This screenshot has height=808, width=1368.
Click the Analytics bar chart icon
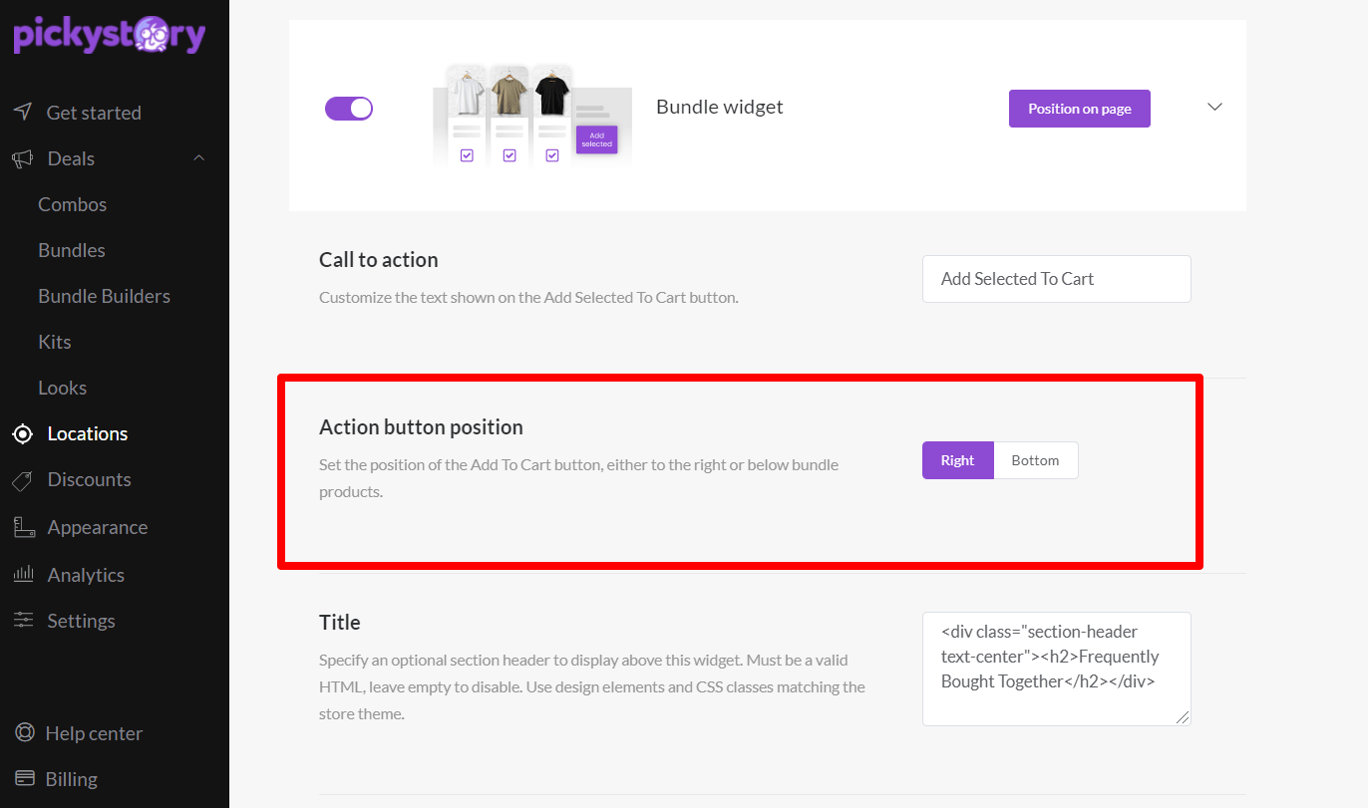[x=23, y=574]
